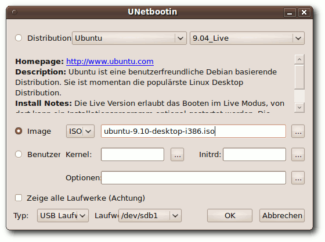Select the Benutzer radio button
The image size is (325, 242).
coord(19,154)
